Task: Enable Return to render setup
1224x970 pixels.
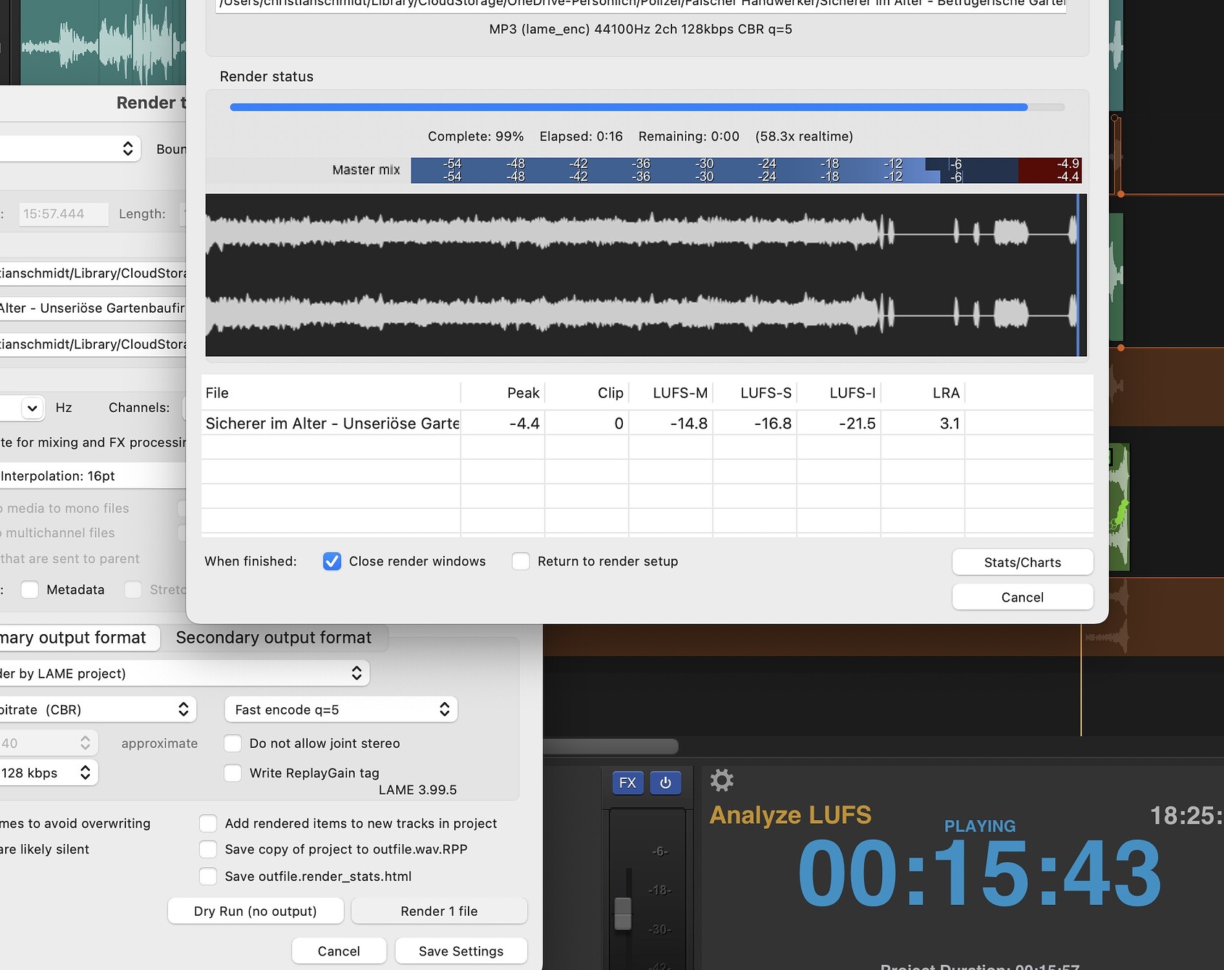Action: click(521, 561)
